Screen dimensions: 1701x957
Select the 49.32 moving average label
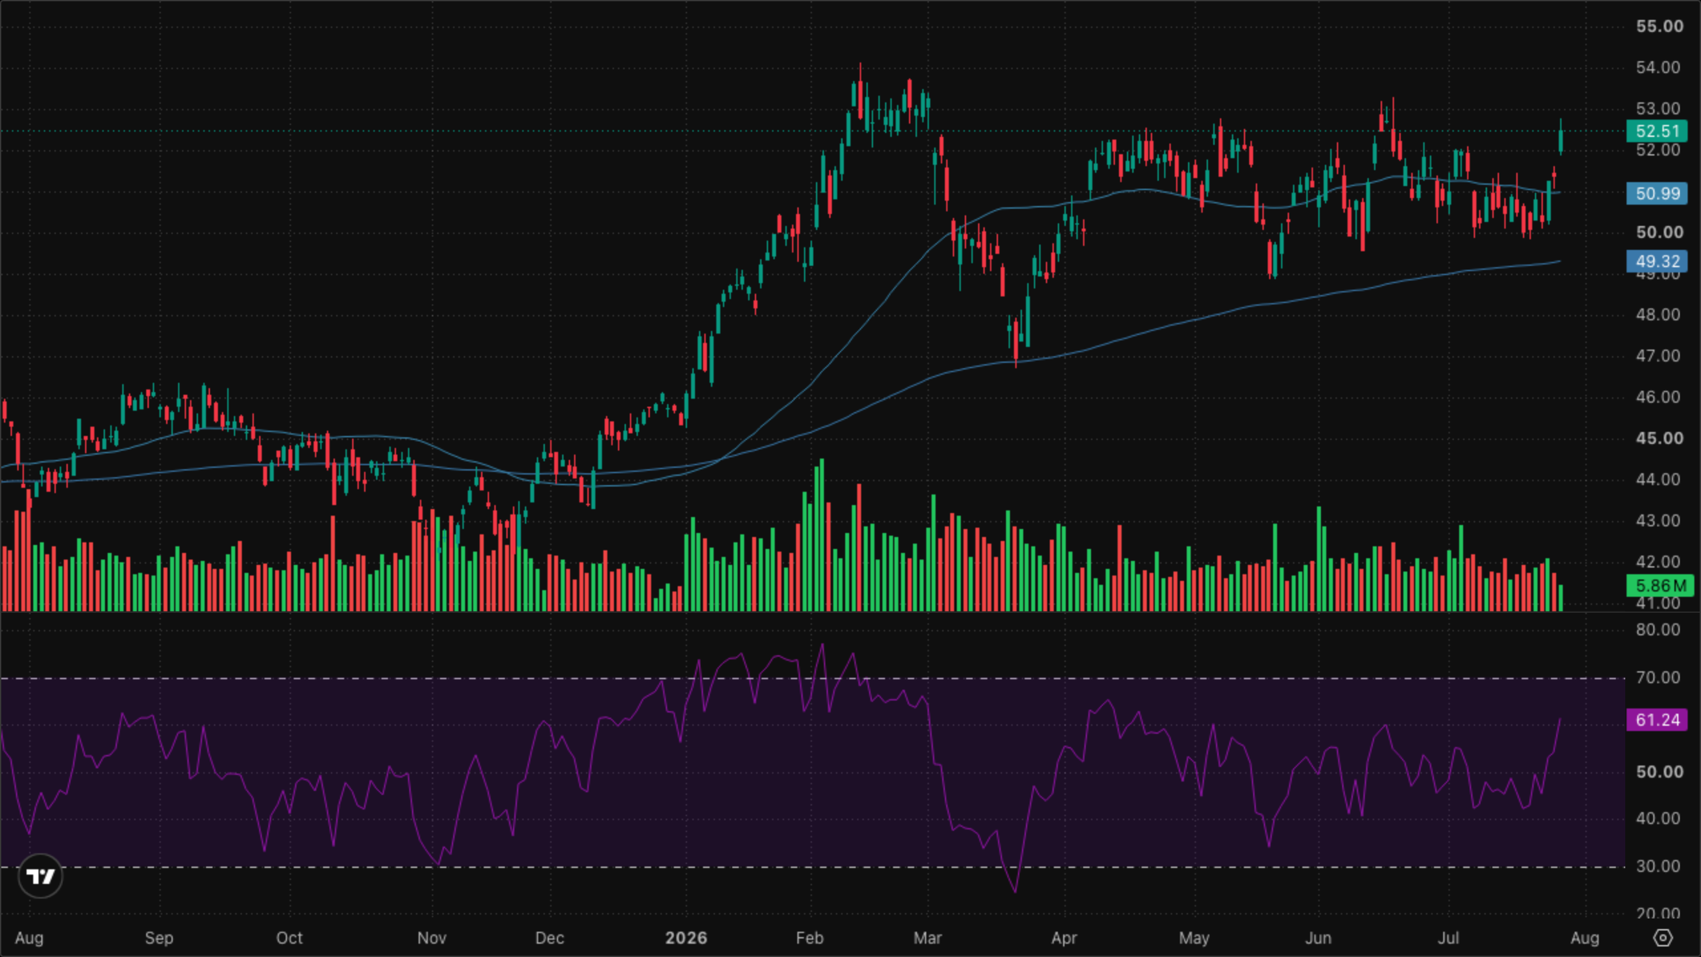1657,261
